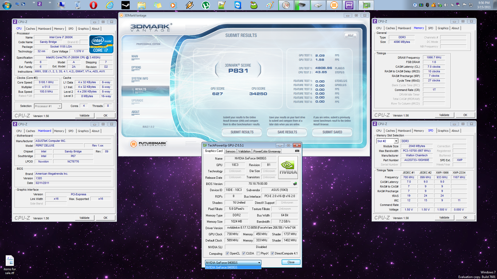Viewport: 497px width, 279px height.
Task: Click the NVIDIA logo in GPU-Z
Action: (x=288, y=168)
